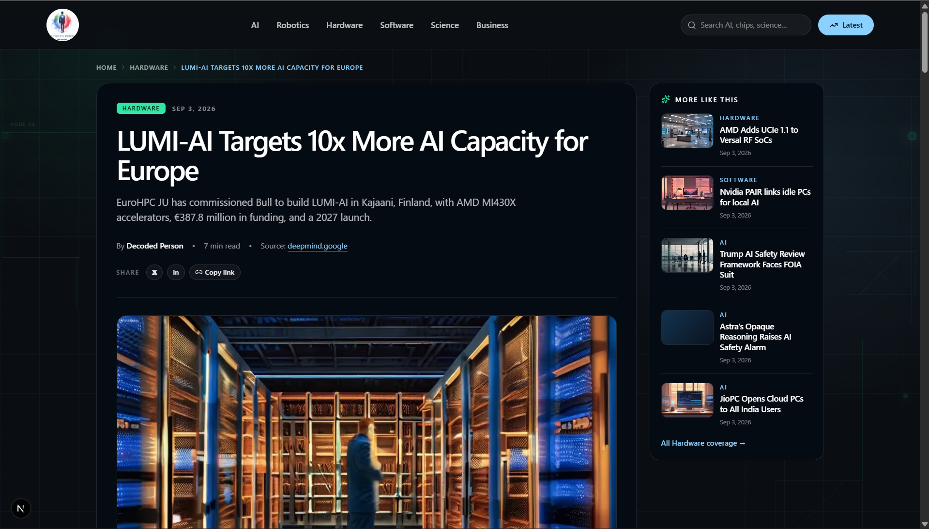The width and height of the screenshot is (929, 529).
Task: Click the sparkle icon beside More Like This
Action: point(666,99)
